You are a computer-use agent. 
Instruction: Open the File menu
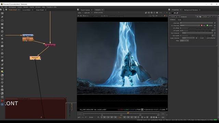coord(2,7)
